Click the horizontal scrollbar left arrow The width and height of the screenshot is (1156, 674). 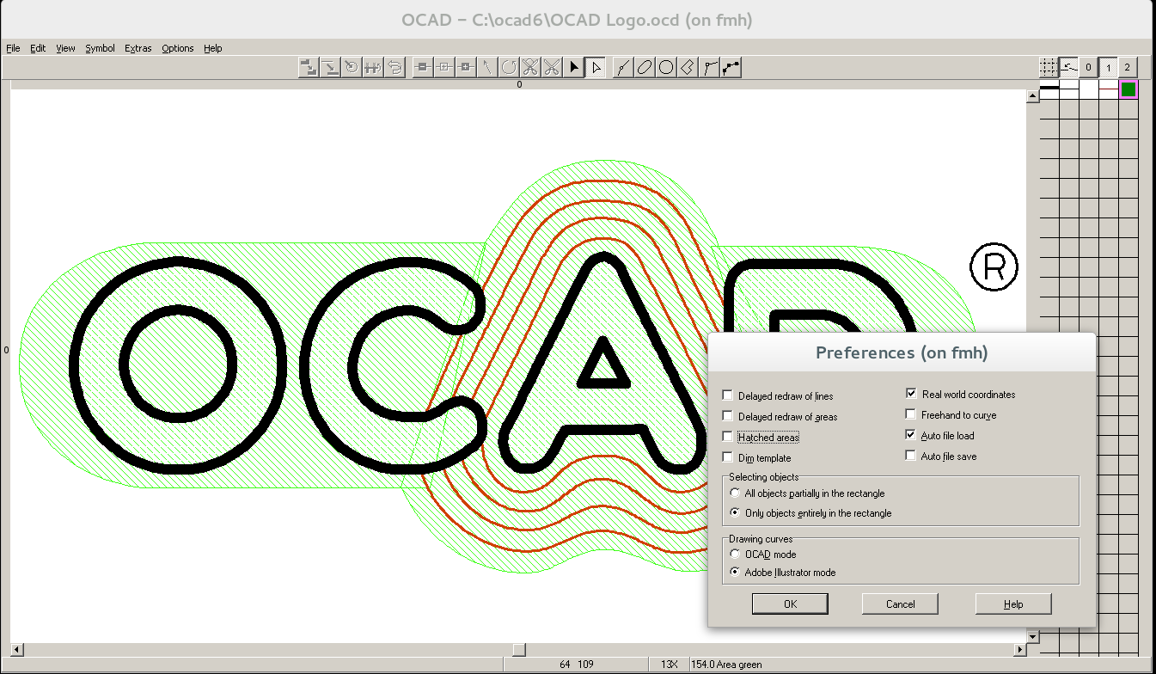[15, 649]
